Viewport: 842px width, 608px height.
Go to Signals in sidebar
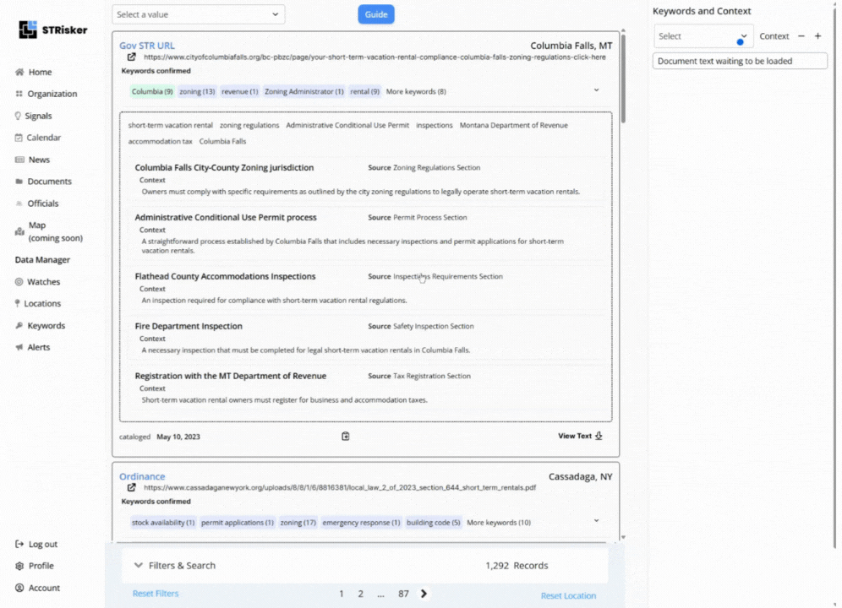pyautogui.click(x=38, y=116)
